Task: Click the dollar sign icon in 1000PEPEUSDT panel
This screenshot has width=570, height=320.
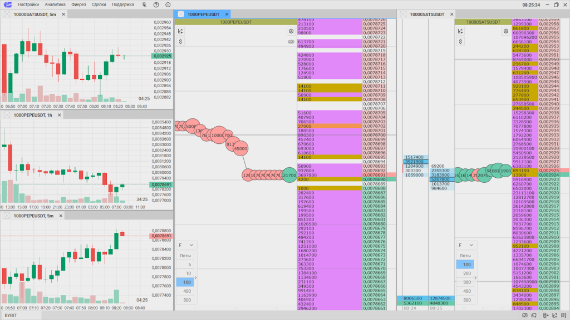Action: click(x=180, y=42)
